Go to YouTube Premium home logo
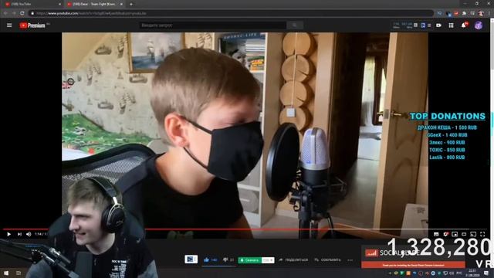The height and width of the screenshot is (278, 494). click(32, 25)
